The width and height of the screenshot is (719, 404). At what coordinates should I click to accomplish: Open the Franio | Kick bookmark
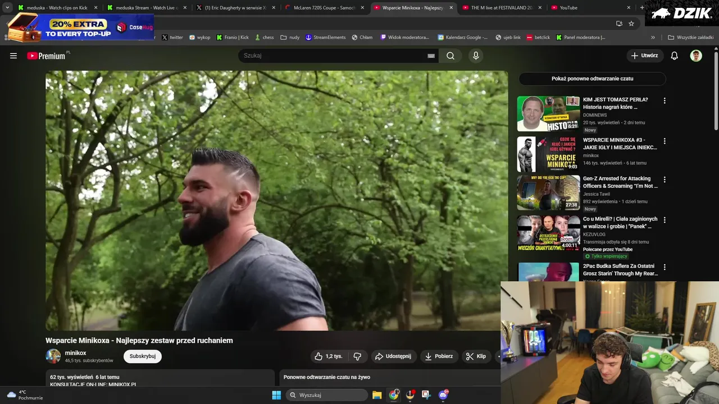(233, 37)
